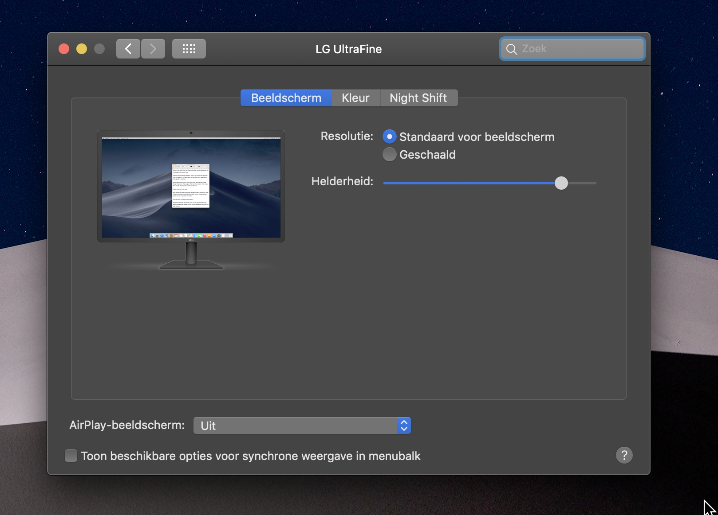Click the Zoek search field
The image size is (718, 515).
pos(572,49)
